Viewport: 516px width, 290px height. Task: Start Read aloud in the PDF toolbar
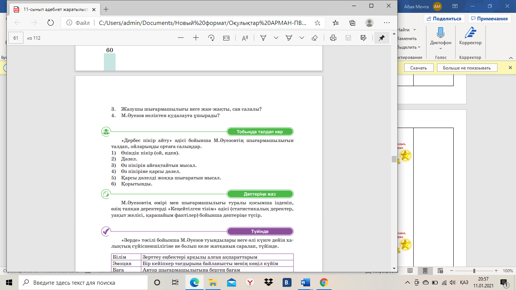point(245,38)
